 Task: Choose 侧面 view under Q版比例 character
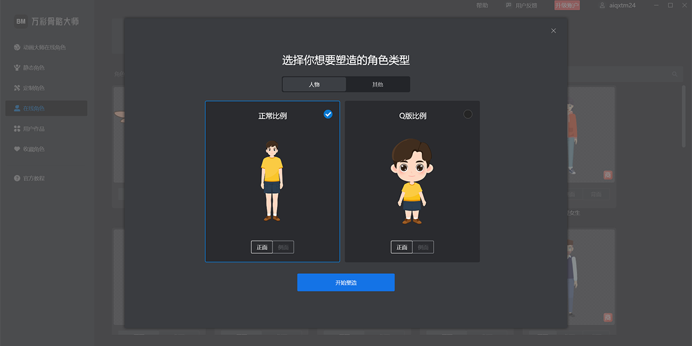423,247
